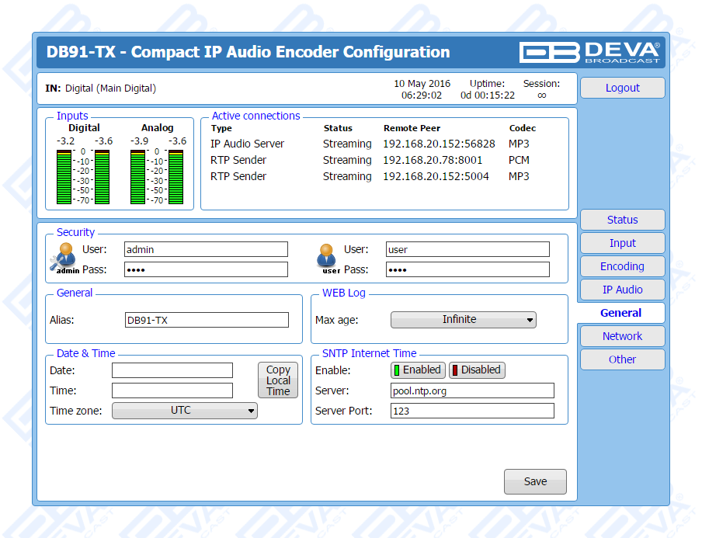Image resolution: width=702 pixels, height=538 pixels.
Task: Expand the Time zone UTC dropdown
Action: pyautogui.click(x=185, y=411)
